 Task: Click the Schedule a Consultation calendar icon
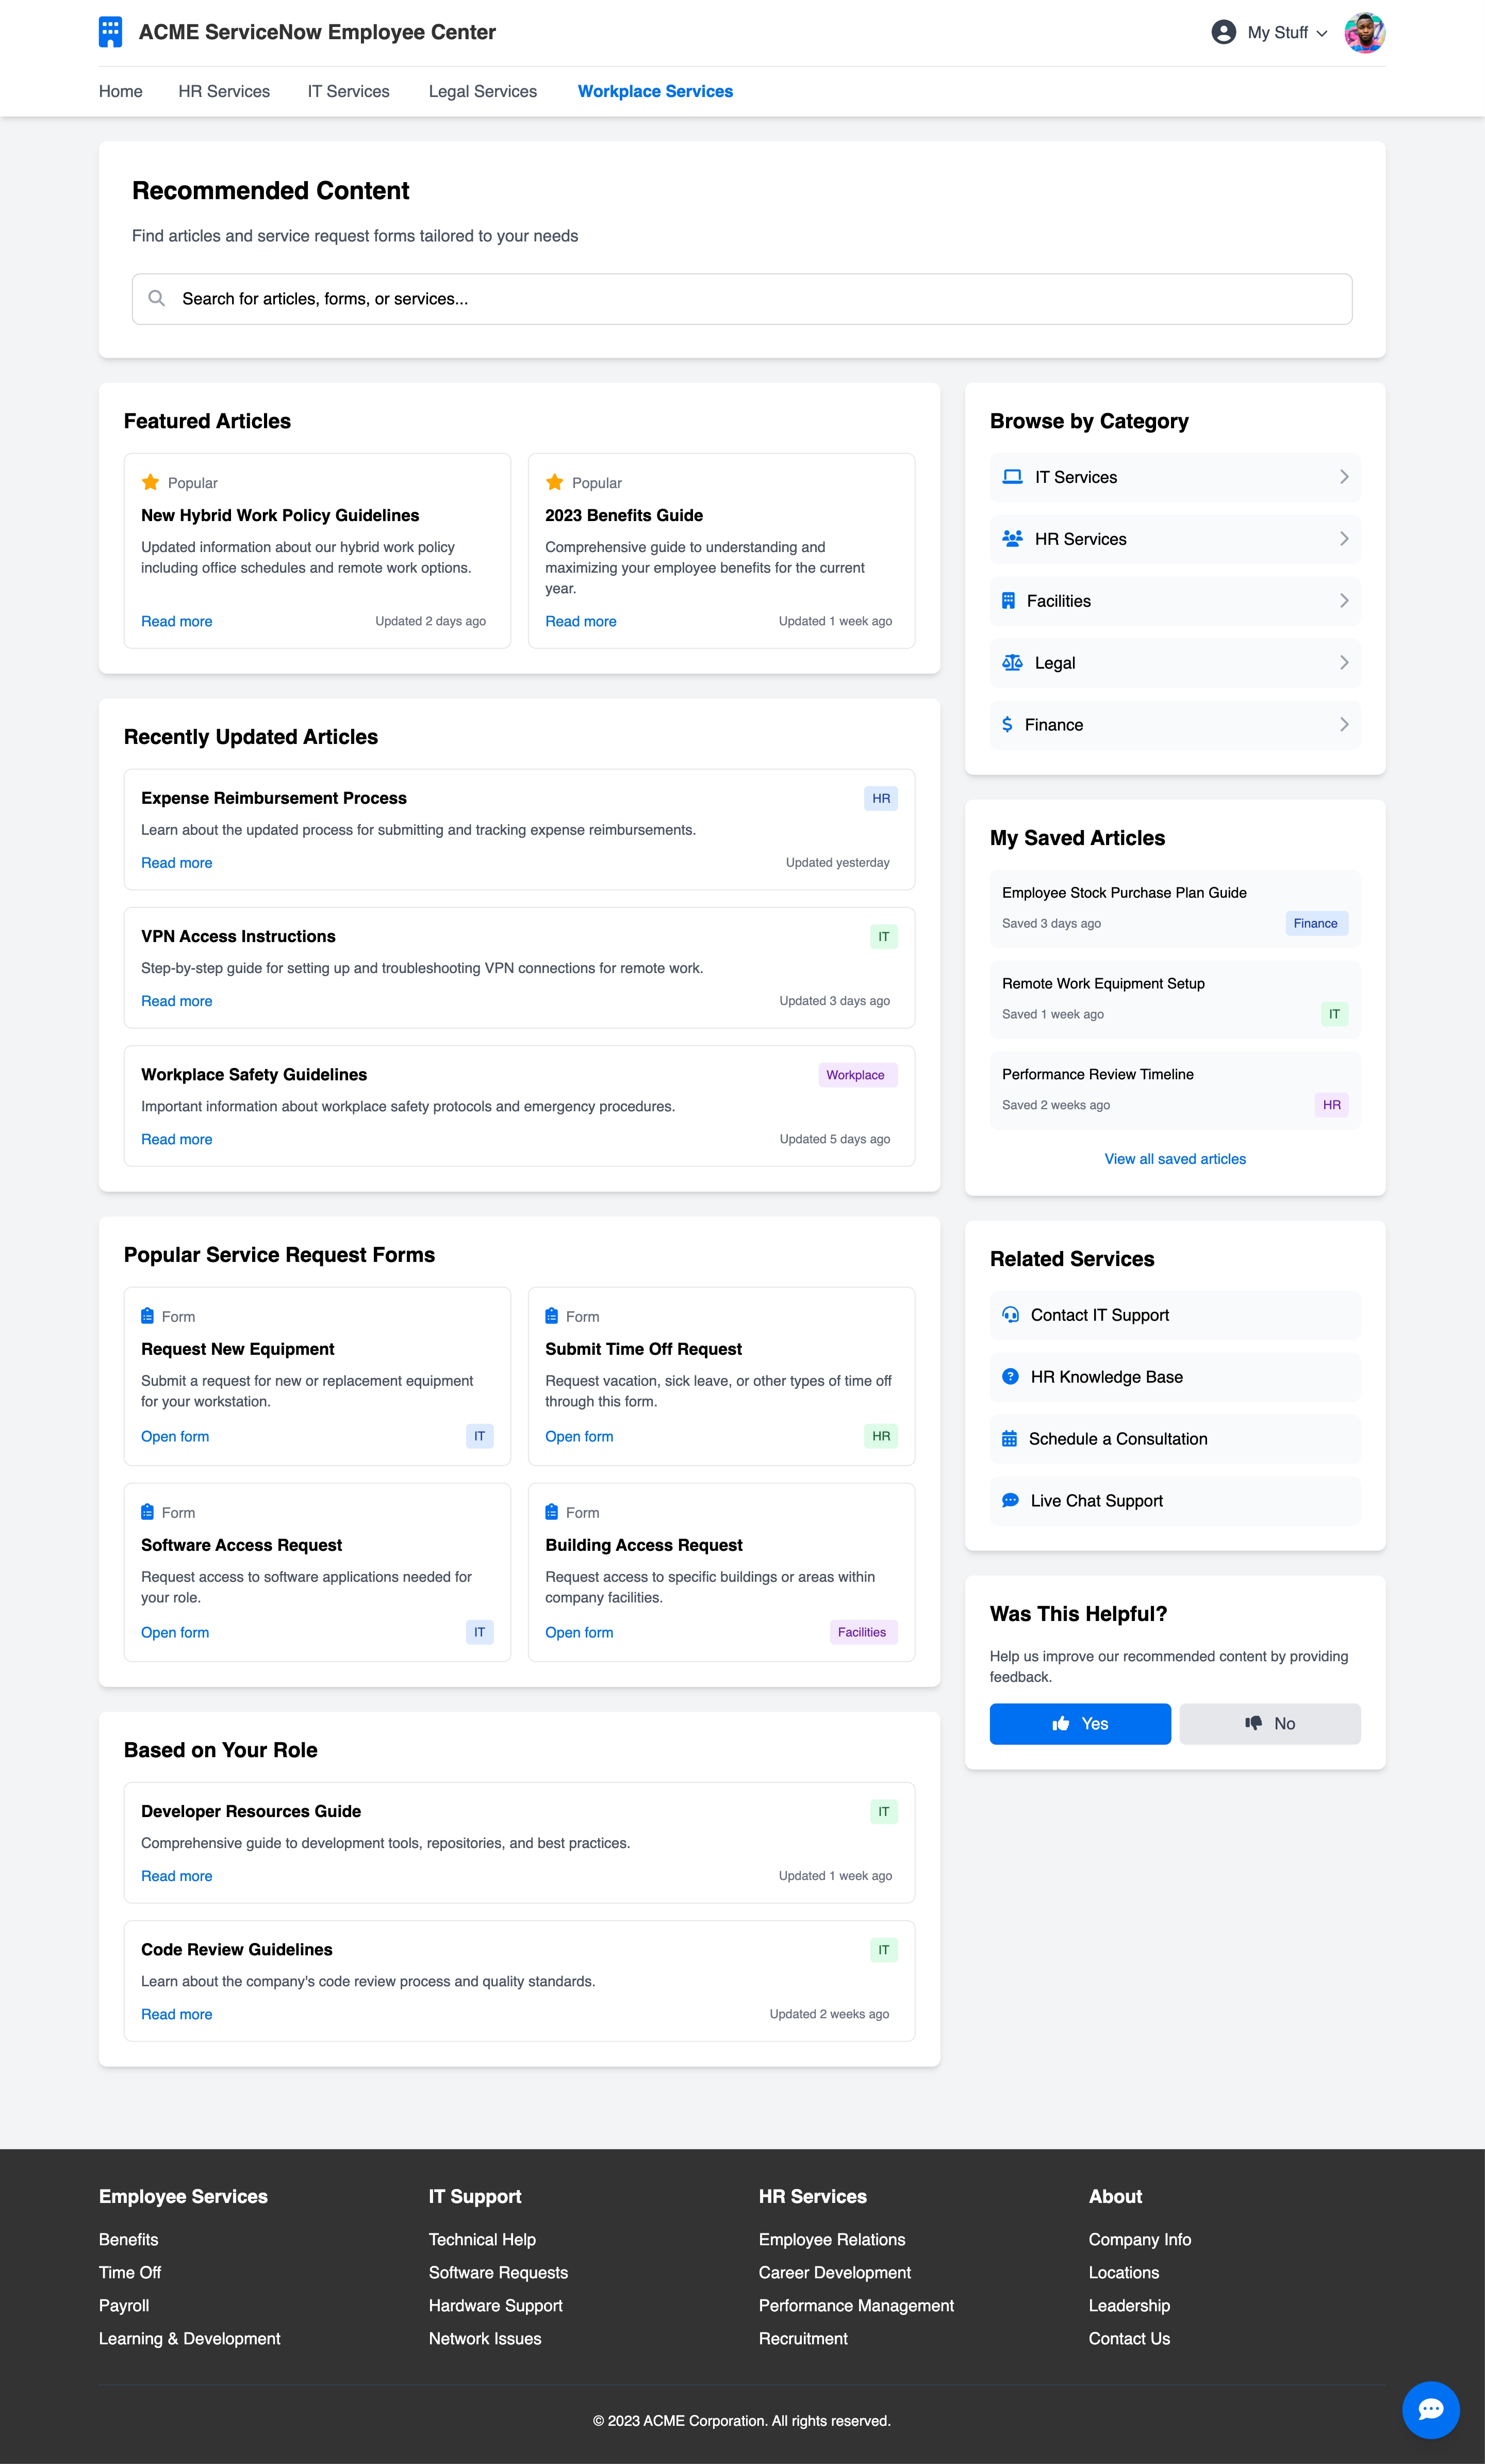(x=1009, y=1438)
